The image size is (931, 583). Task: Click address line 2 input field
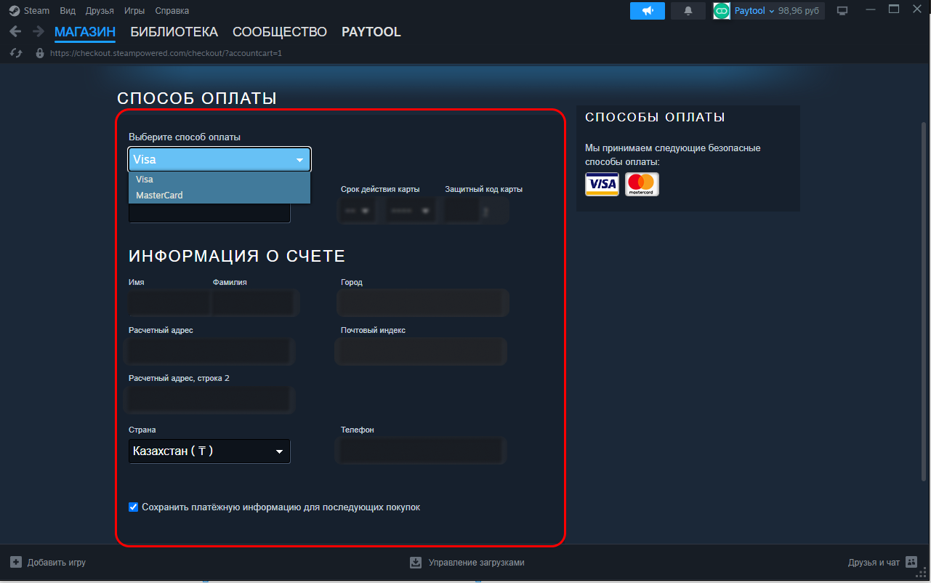[209, 399]
